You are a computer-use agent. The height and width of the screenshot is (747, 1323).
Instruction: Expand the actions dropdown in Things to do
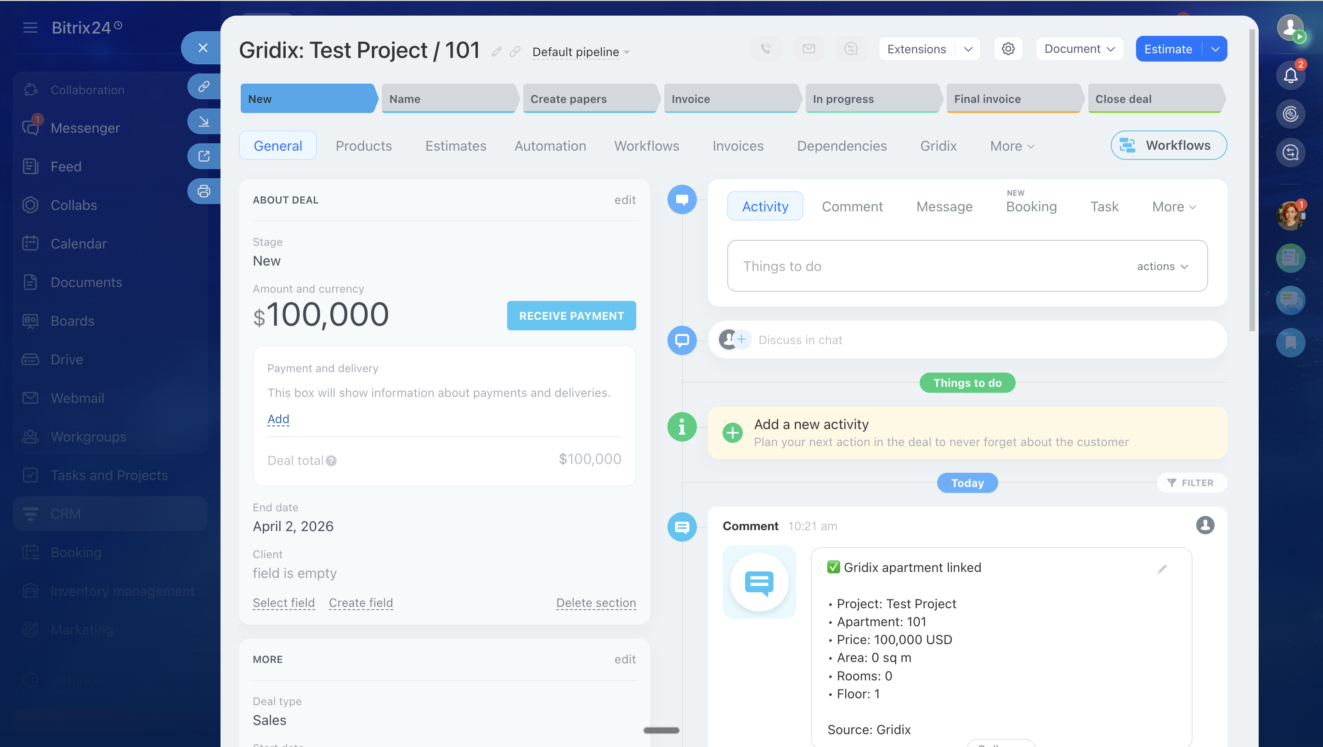[x=1162, y=266]
